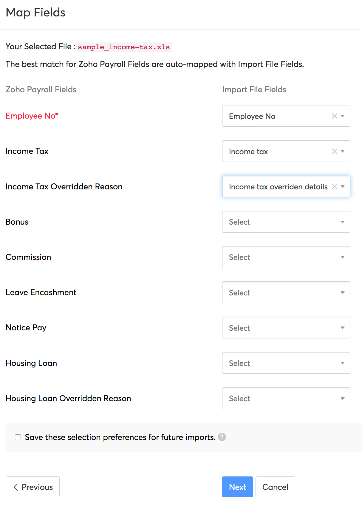
Task: Go back with the Previous button
Action: click(x=33, y=487)
